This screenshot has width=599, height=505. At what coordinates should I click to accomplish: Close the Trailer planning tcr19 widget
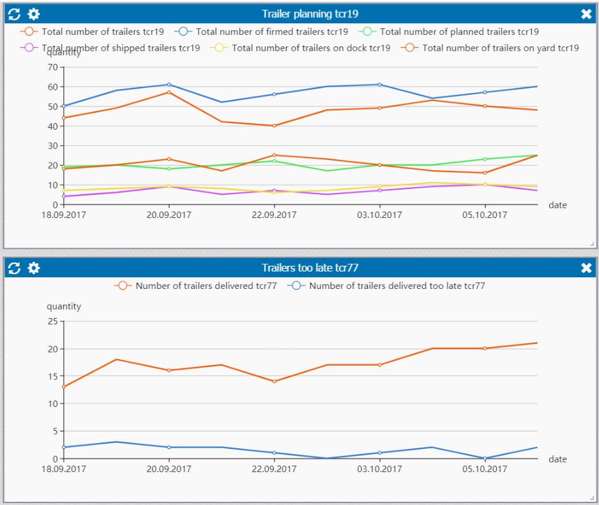[586, 13]
